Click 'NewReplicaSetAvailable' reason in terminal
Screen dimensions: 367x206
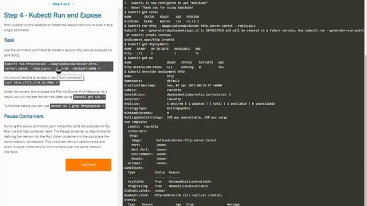tap(188, 186)
